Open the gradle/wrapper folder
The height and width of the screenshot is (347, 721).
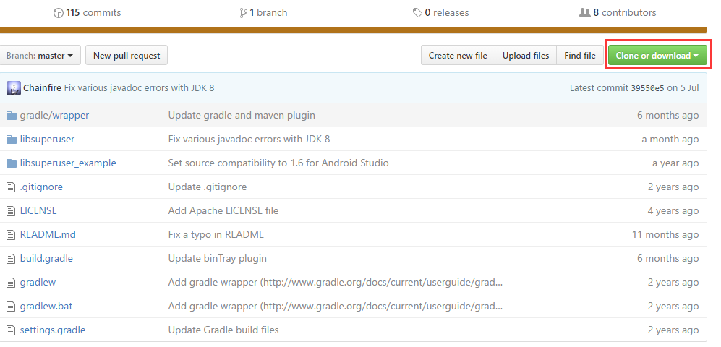point(54,115)
